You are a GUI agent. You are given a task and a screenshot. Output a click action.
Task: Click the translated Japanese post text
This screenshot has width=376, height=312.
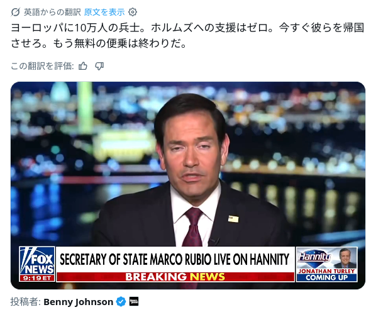point(187,35)
